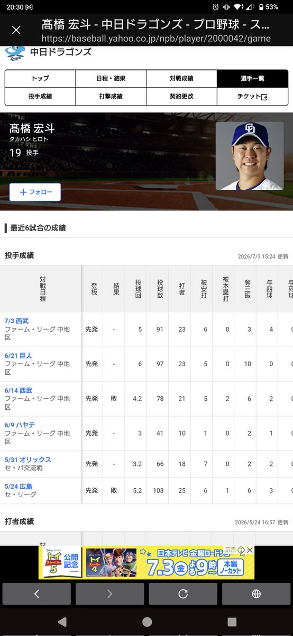The image size is (293, 636).
Task: Tap the battery icon in status bar
Action: [x=261, y=7]
